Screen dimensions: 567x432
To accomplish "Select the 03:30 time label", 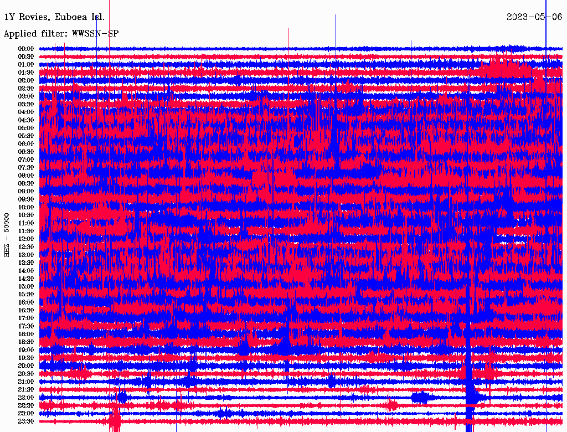I will pyautogui.click(x=26, y=104).
